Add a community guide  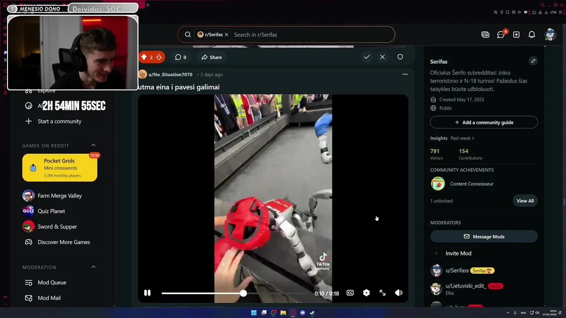pyautogui.click(x=484, y=122)
